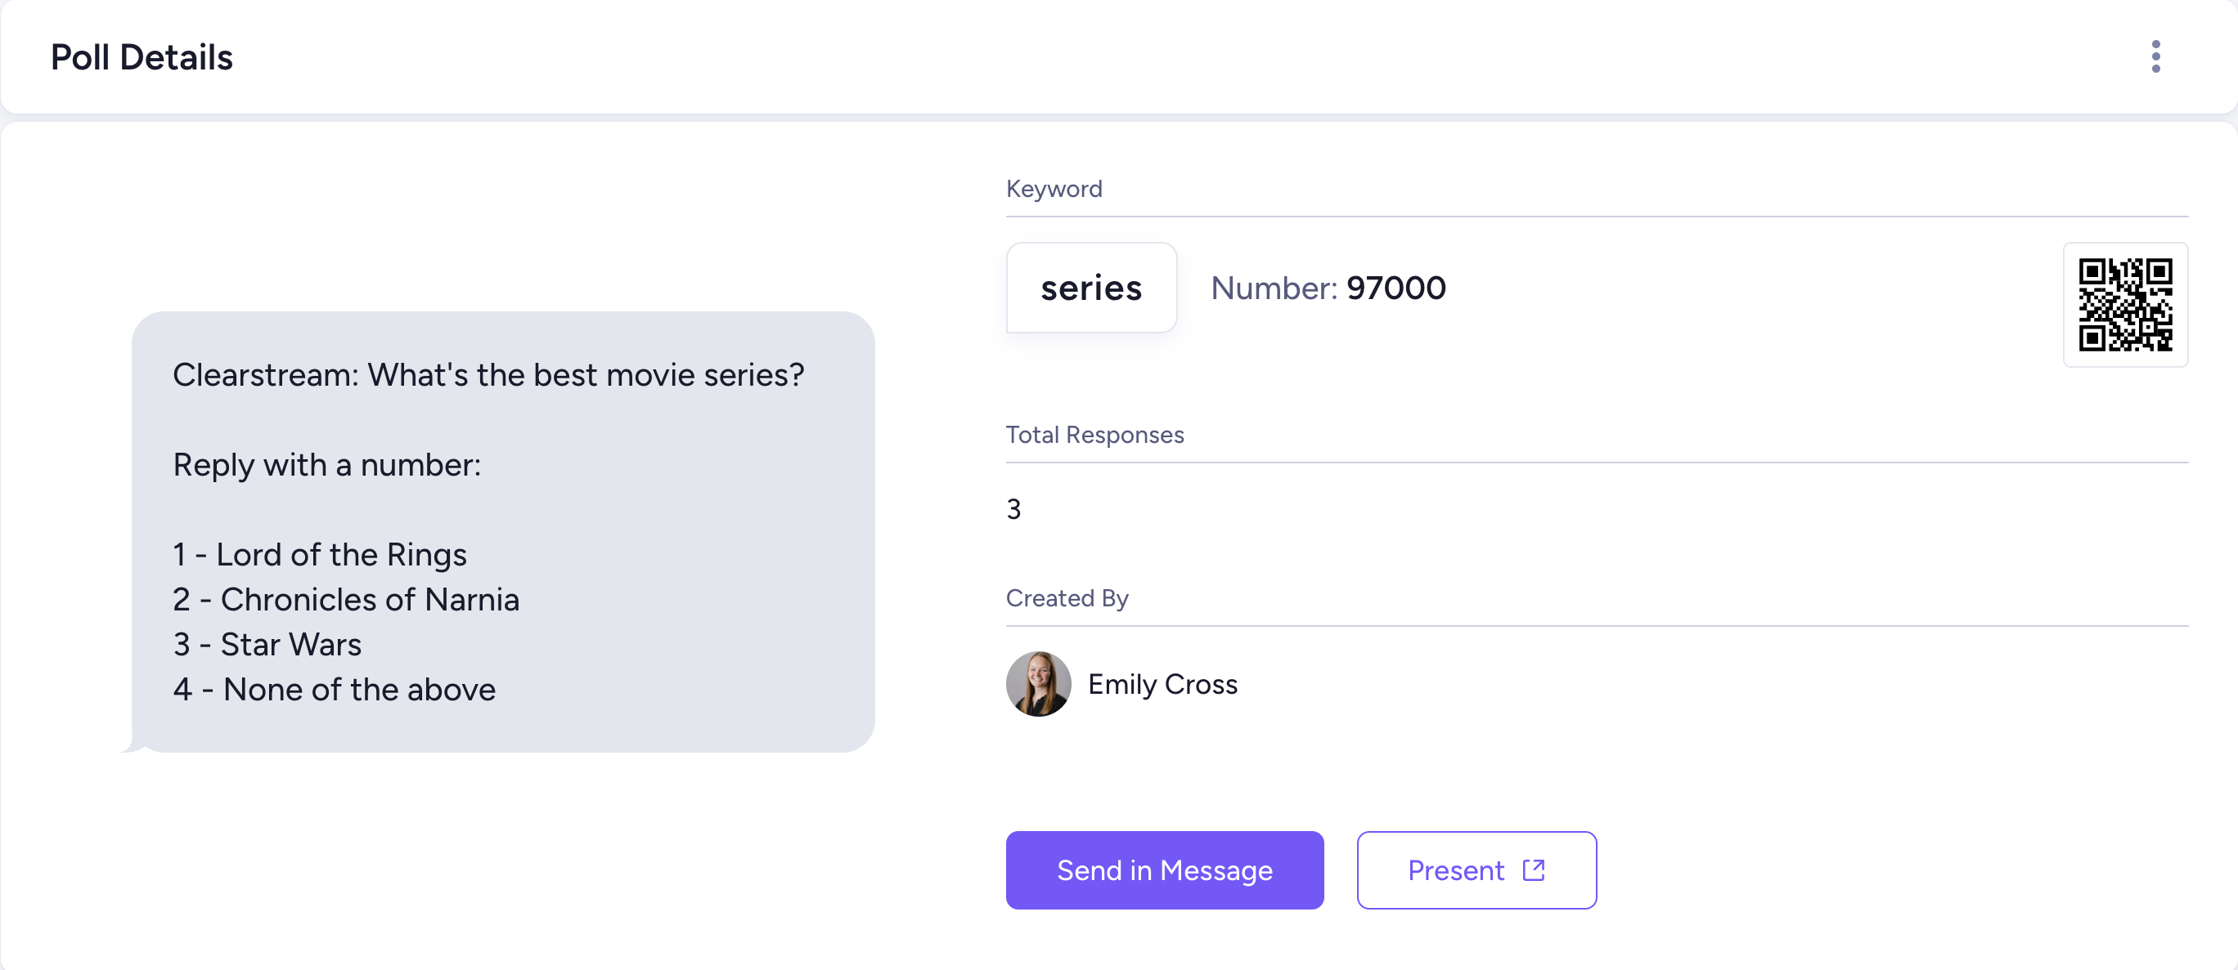The image size is (2238, 970).
Task: Select option 4 - None of the above
Action: pos(335,690)
